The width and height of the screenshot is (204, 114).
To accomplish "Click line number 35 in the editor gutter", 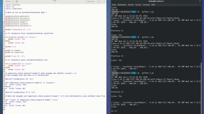I will coord(4,69).
